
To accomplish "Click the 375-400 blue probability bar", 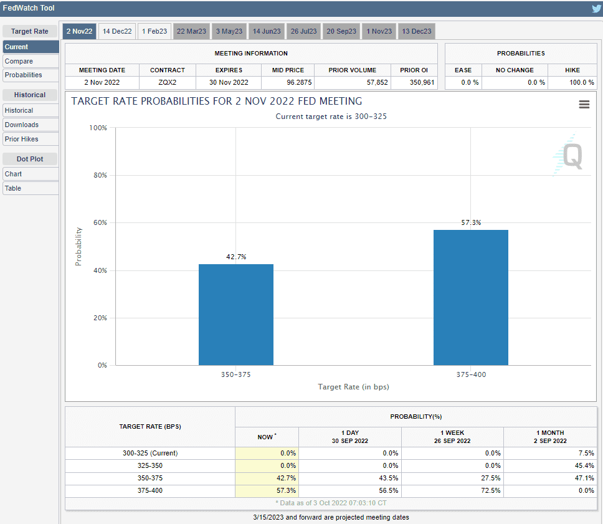I will click(x=470, y=298).
